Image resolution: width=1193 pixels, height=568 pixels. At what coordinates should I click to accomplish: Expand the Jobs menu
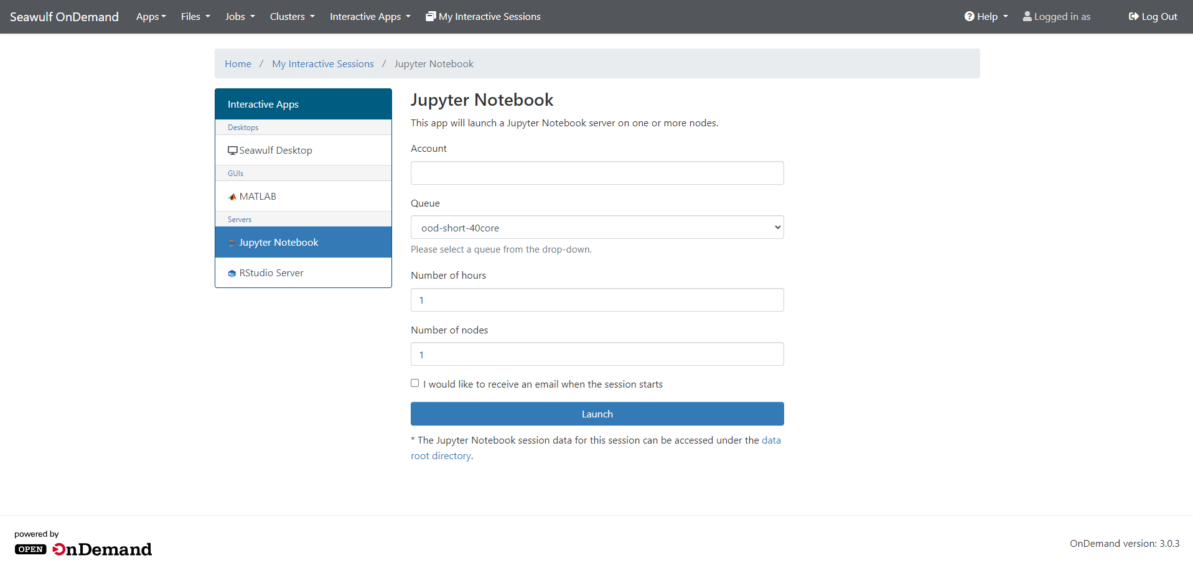240,17
